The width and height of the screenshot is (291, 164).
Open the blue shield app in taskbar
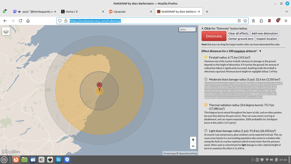[x=67, y=160]
